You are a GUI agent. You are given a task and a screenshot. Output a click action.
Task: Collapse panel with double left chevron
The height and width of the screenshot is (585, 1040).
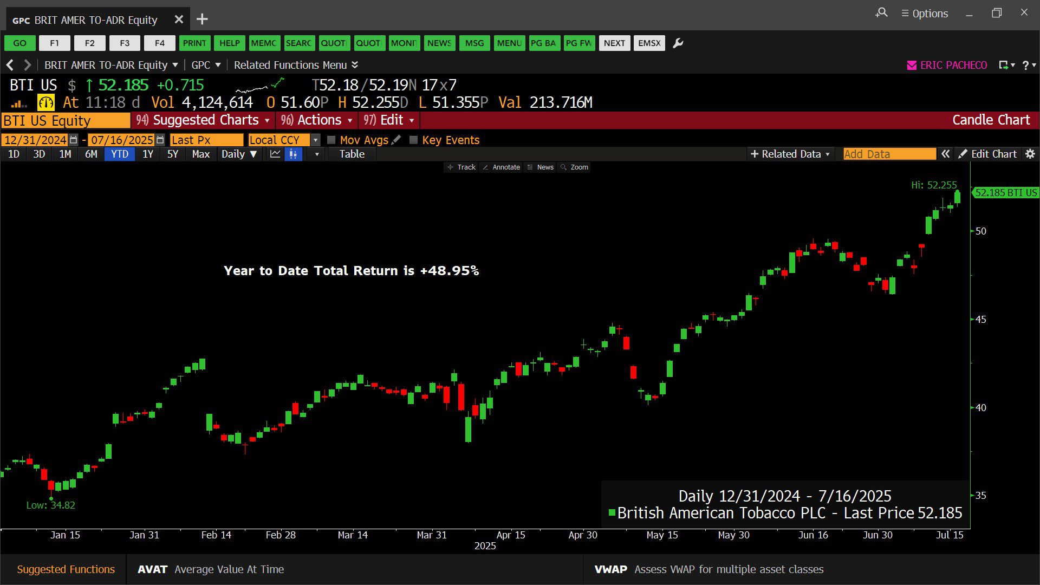pyautogui.click(x=945, y=154)
